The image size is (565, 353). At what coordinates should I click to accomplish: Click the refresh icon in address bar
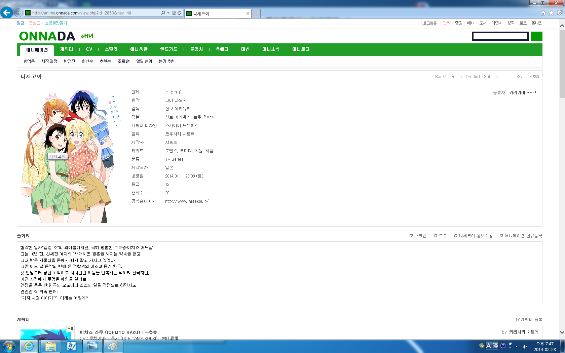pyautogui.click(x=179, y=13)
